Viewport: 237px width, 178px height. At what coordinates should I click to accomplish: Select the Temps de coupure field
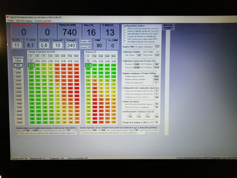tap(156, 83)
